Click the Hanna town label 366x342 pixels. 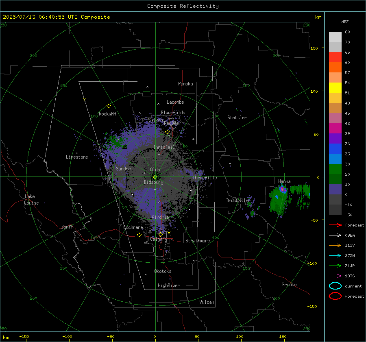[284, 181]
